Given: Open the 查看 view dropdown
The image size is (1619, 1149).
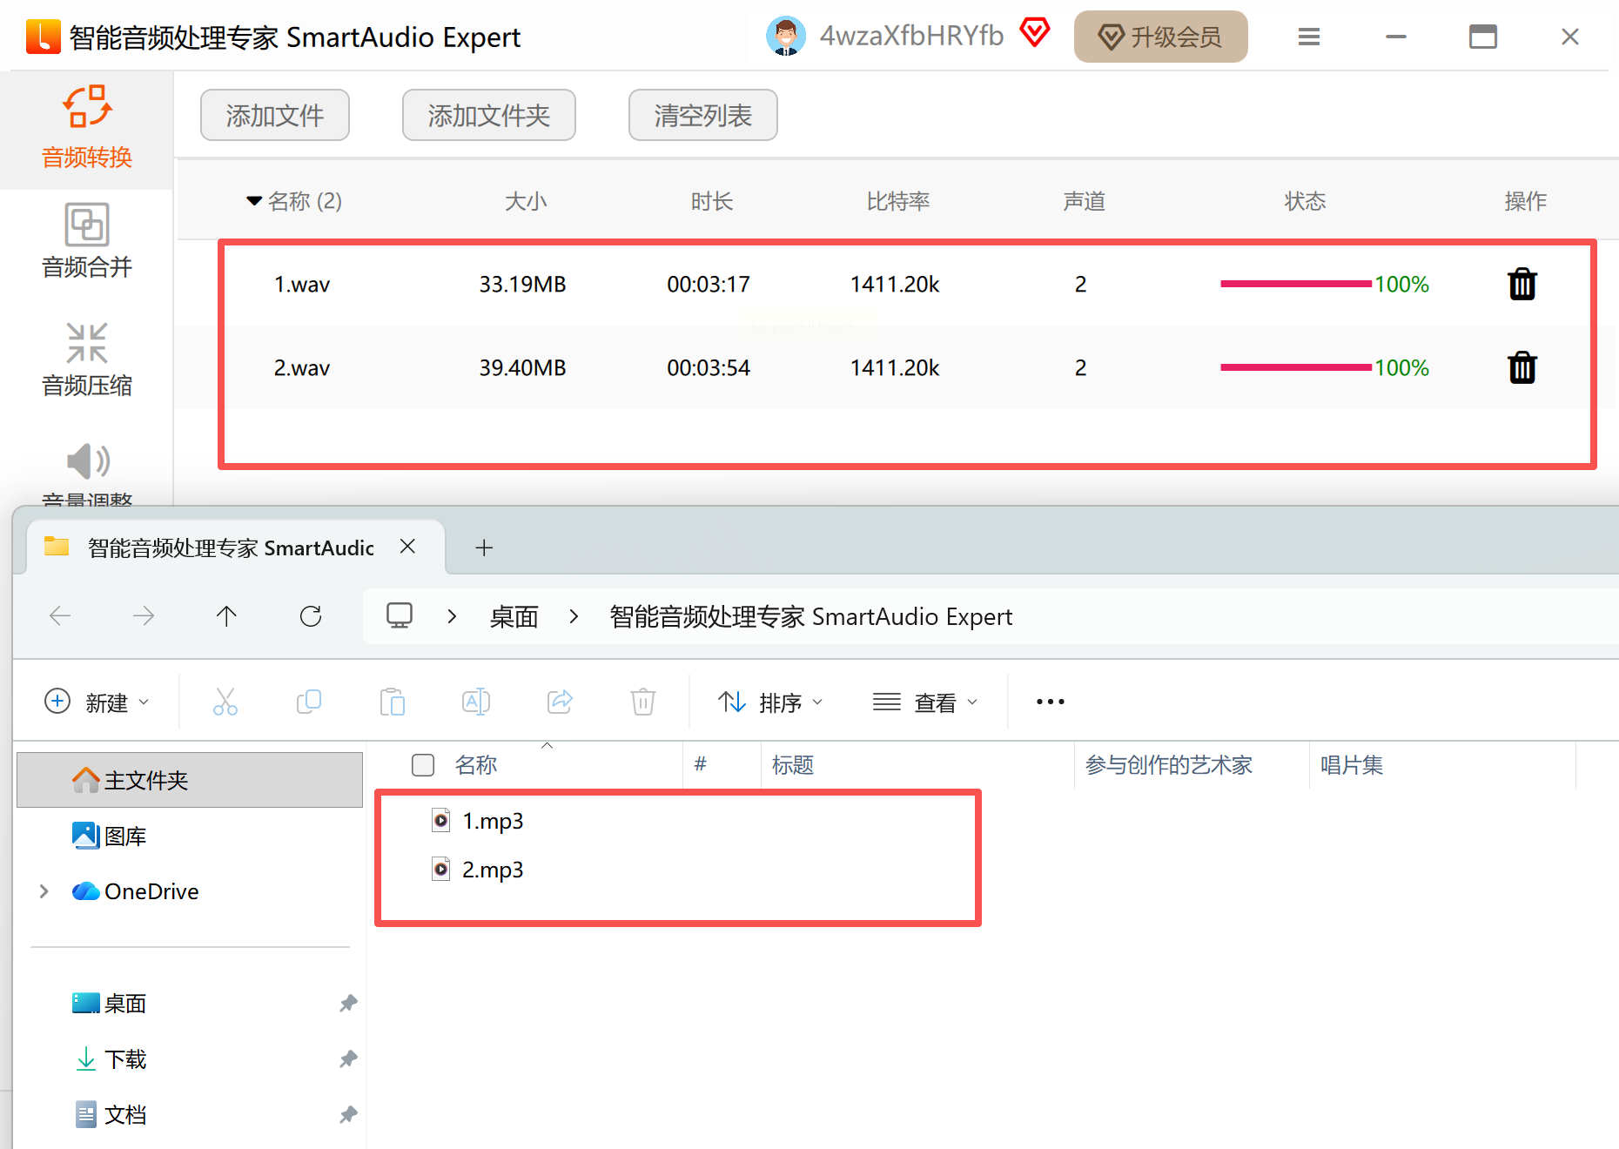Looking at the screenshot, I should [925, 702].
